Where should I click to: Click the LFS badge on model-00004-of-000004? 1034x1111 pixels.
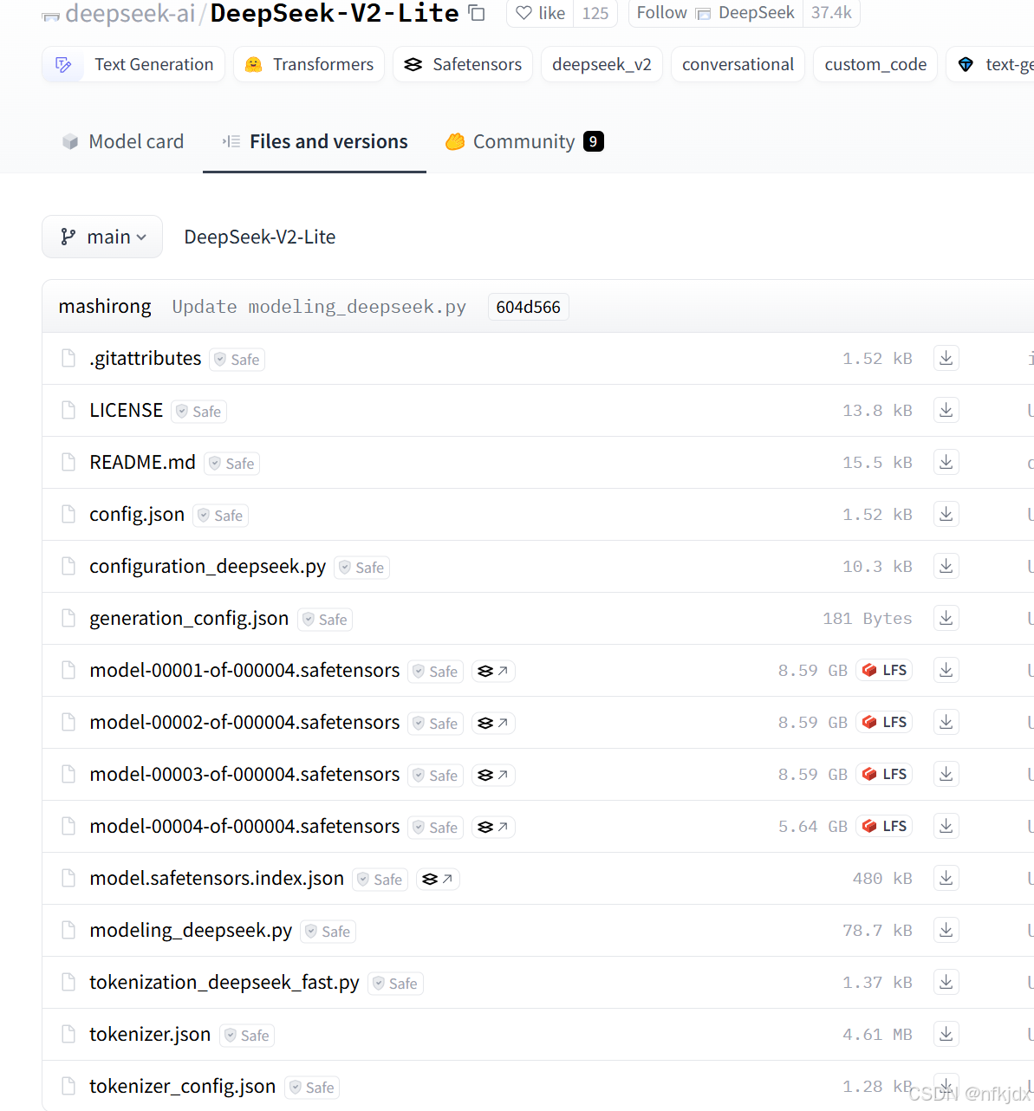point(884,826)
